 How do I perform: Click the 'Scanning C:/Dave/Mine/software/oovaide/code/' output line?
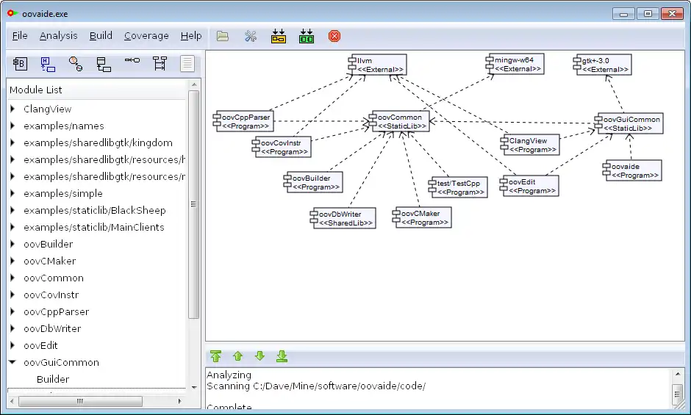[x=316, y=386]
